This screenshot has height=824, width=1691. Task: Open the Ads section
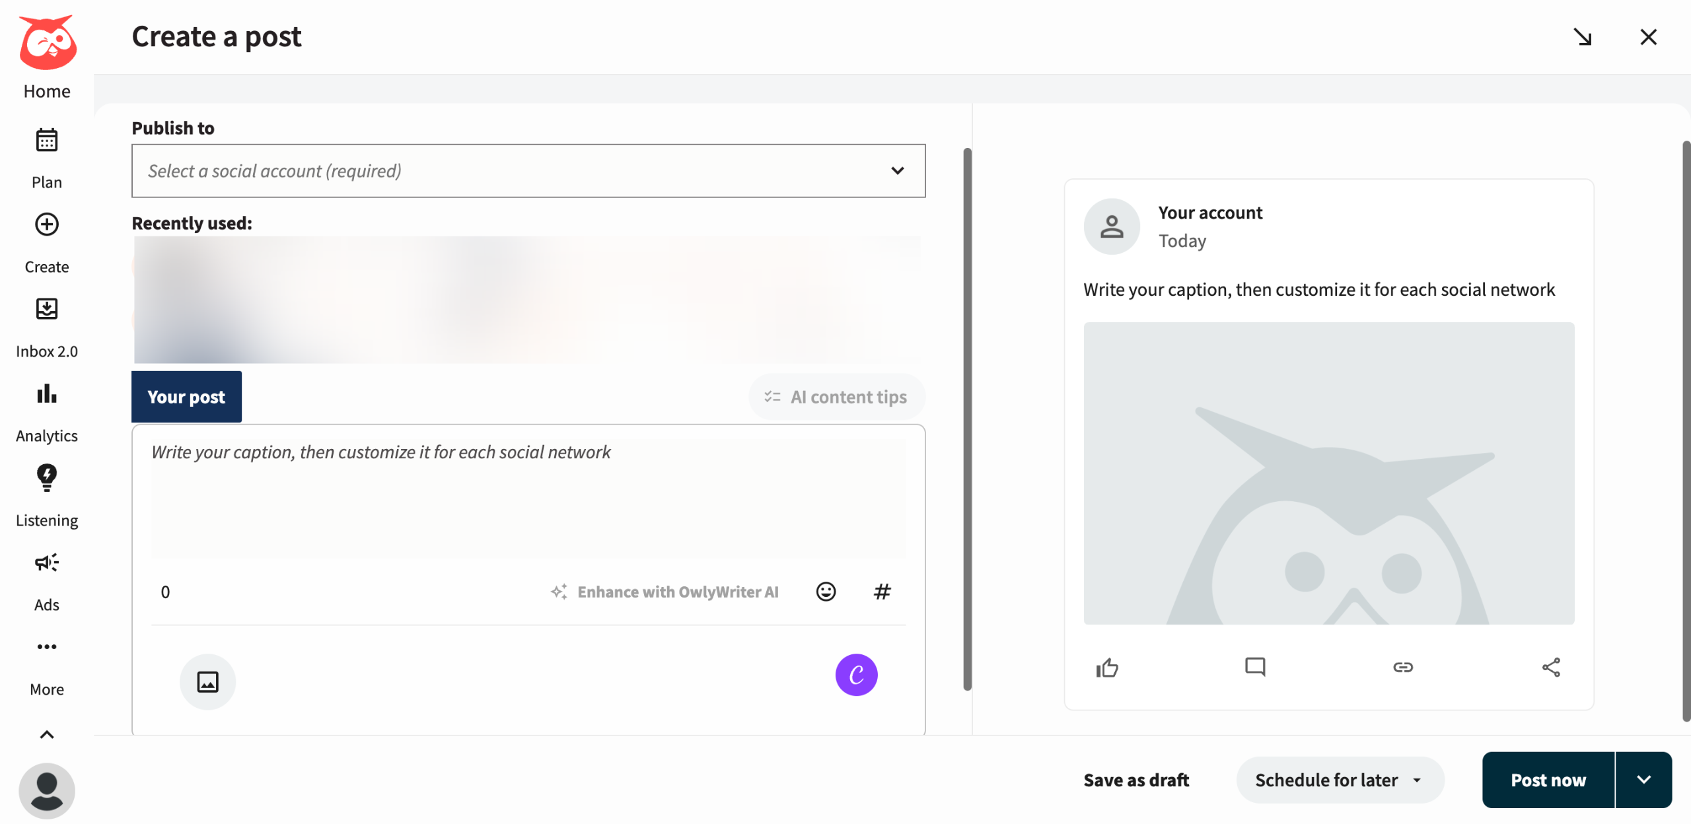pyautogui.click(x=46, y=580)
